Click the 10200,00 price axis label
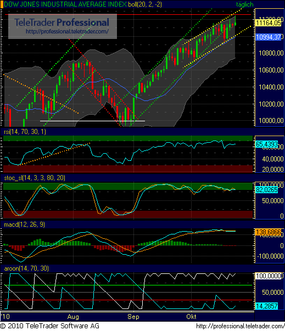 271,104
